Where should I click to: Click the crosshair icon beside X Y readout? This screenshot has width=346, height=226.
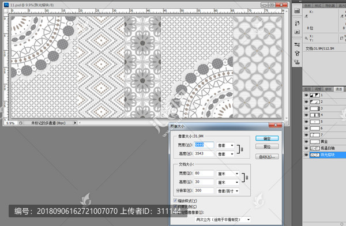(x=306, y=38)
